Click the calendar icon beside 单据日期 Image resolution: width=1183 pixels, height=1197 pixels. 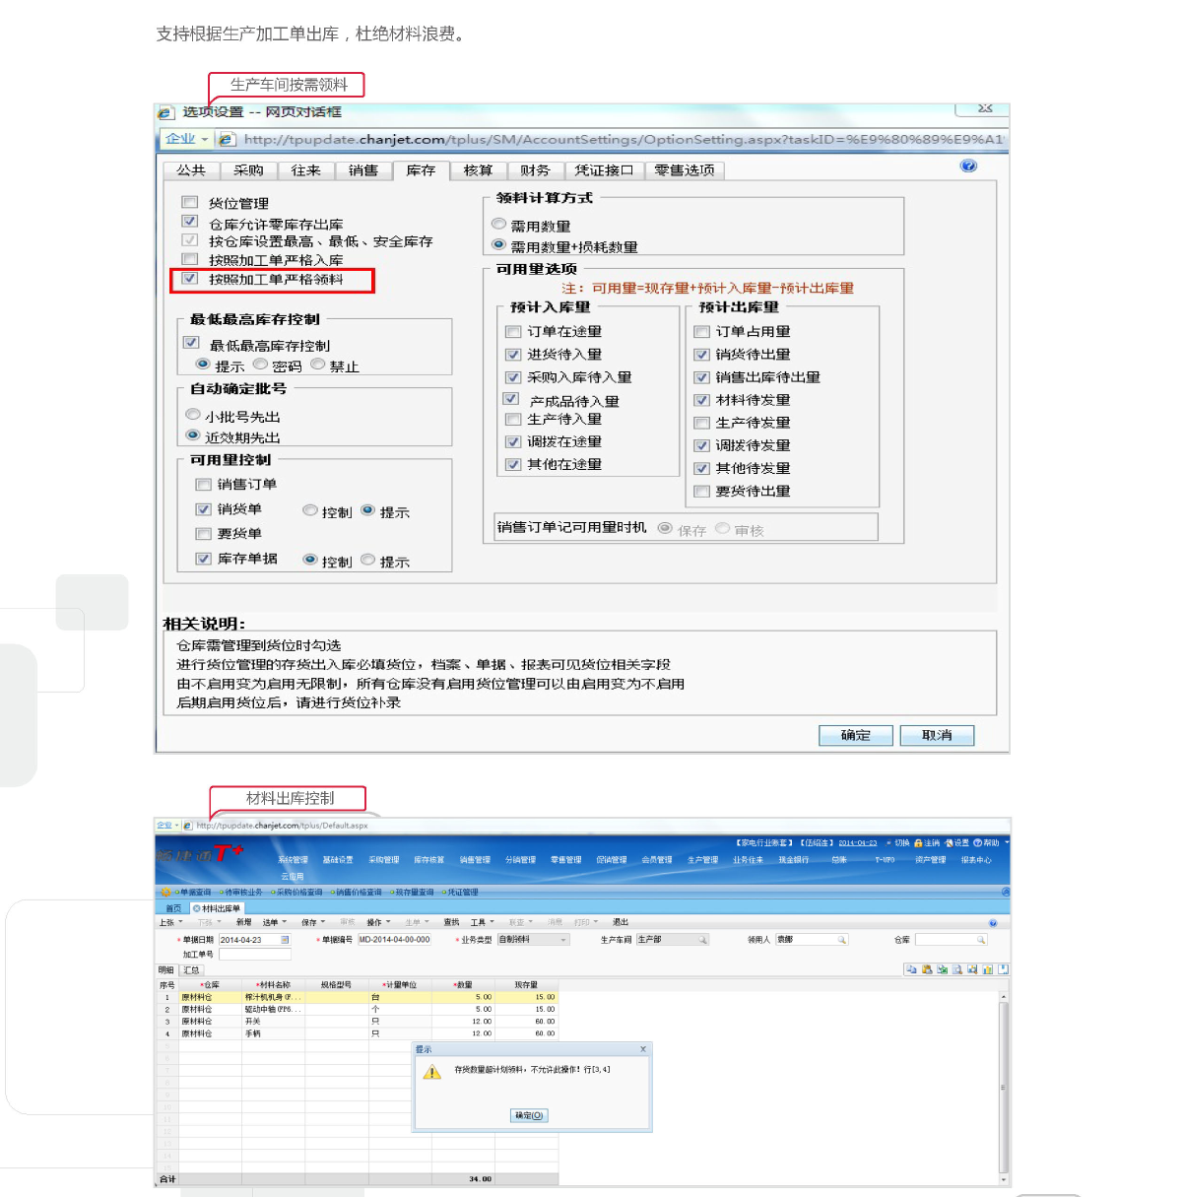pyautogui.click(x=286, y=940)
